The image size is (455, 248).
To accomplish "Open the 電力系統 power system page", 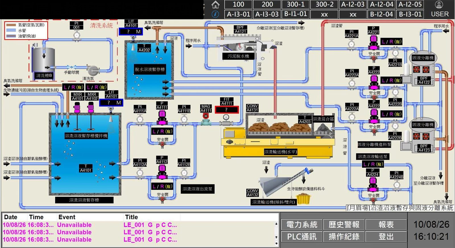I will (x=302, y=224).
